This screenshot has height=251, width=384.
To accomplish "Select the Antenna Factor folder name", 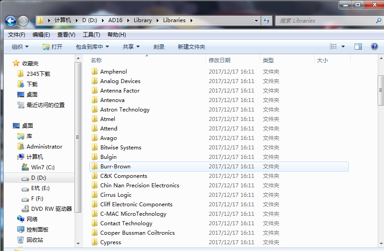I will [x=120, y=91].
